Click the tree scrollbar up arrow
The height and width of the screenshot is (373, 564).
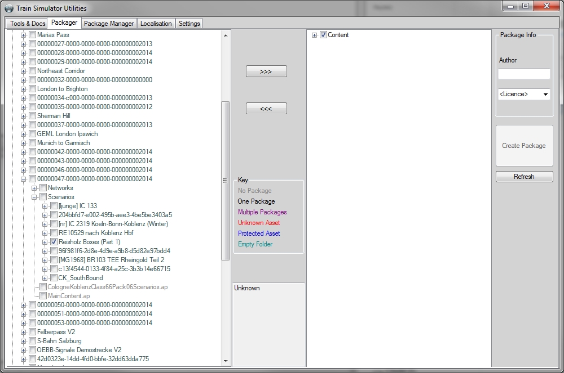pyautogui.click(x=226, y=35)
